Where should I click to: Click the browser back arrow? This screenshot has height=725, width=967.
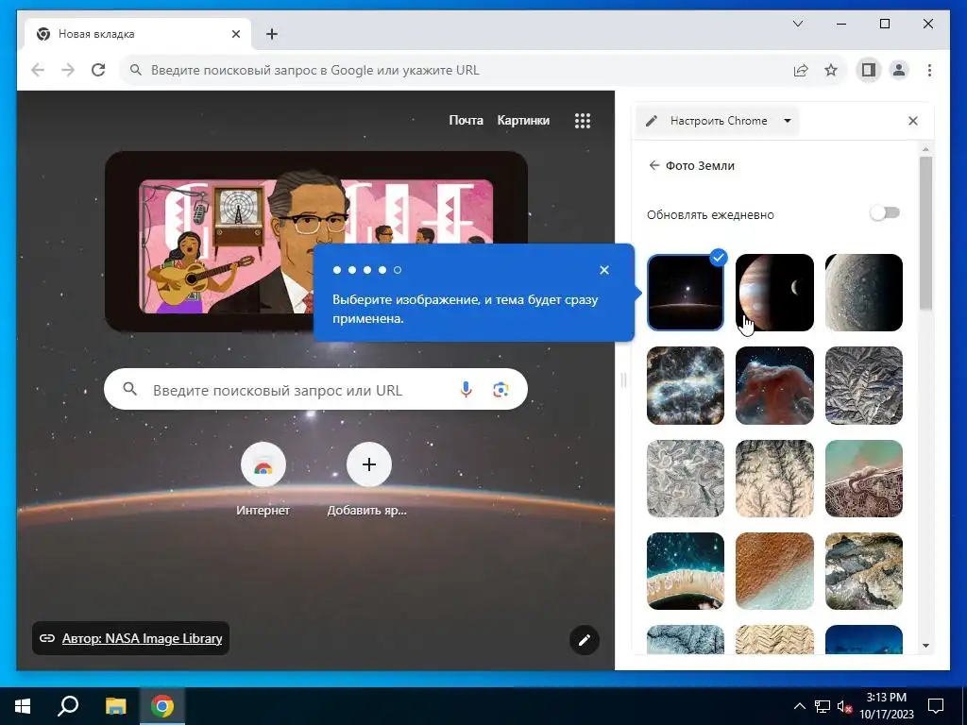pyautogui.click(x=38, y=70)
